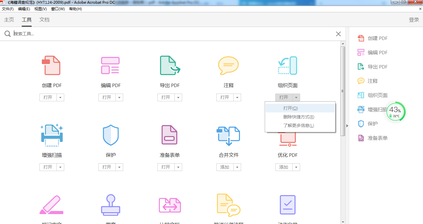
Task: Click the tools list vertical scrollbar
Action: pos(343,91)
